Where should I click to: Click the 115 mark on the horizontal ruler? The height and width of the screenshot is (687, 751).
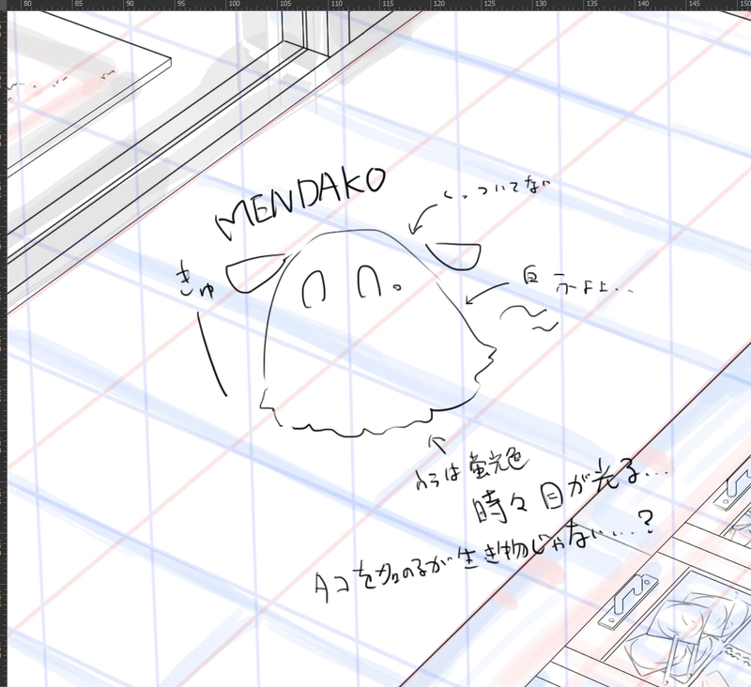point(388,4)
